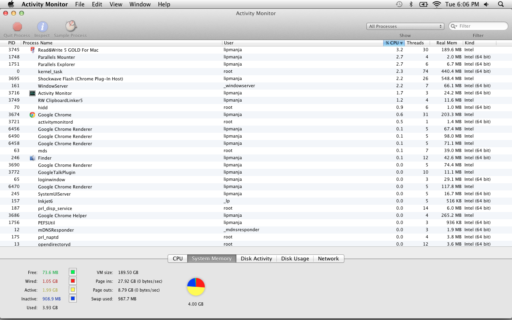The width and height of the screenshot is (512, 320).
Task: Switch to the Network tab
Action: click(328, 259)
